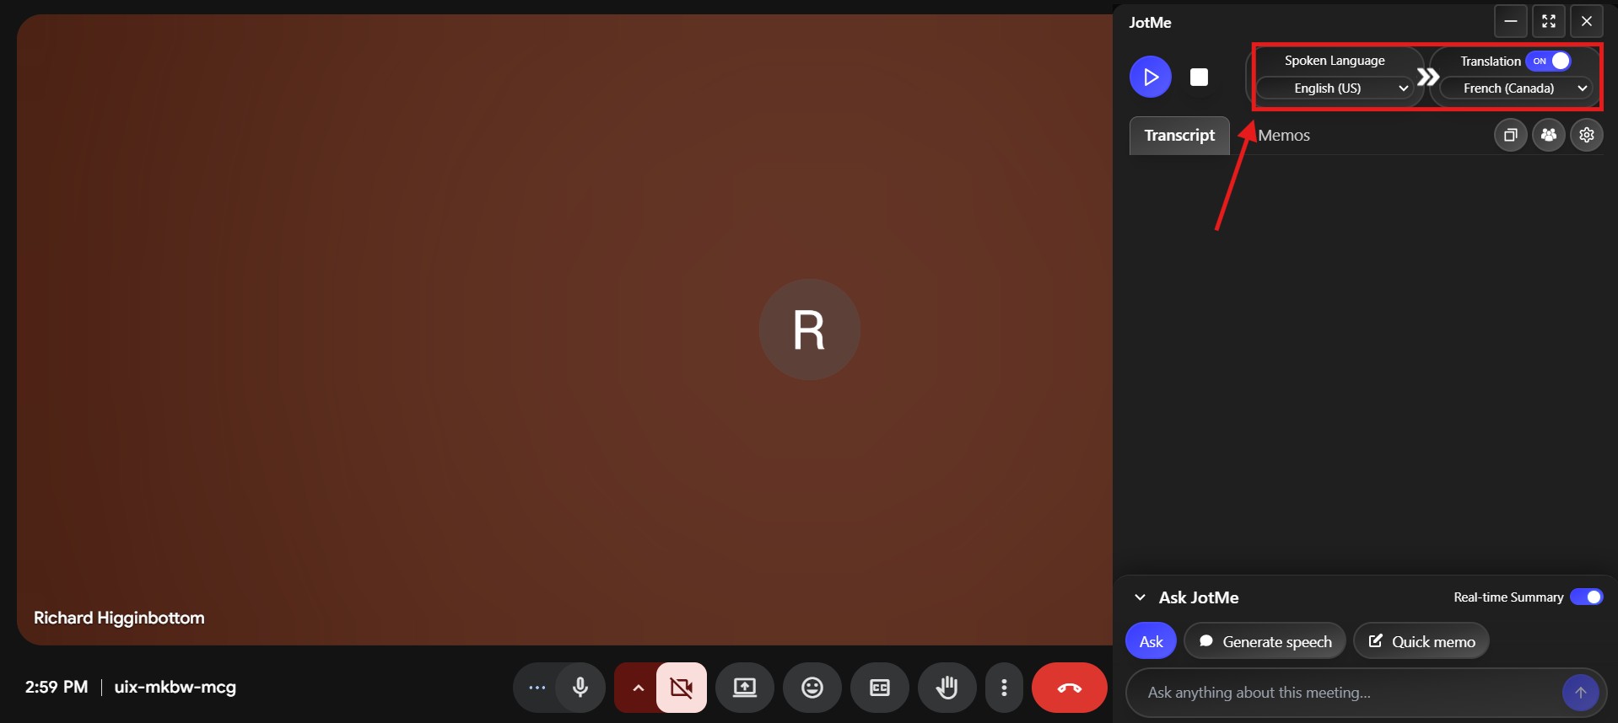1618x723 pixels.
Task: Click the Richard Higginbottom name label
Action: [119, 618]
